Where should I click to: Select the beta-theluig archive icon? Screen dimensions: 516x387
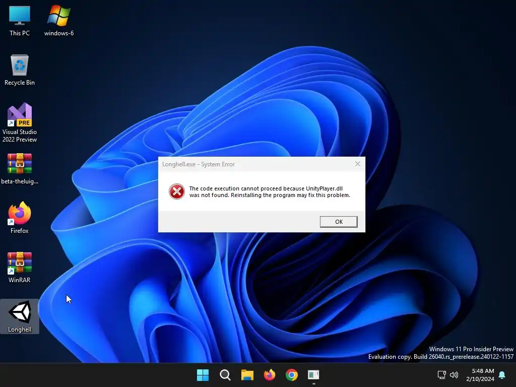pos(20,169)
